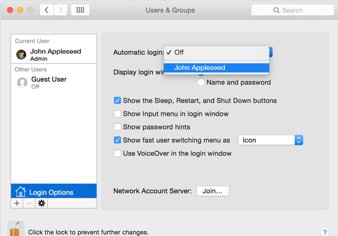Select Login Options in the sidebar
This screenshot has width=338, height=236.
pos(54,191)
